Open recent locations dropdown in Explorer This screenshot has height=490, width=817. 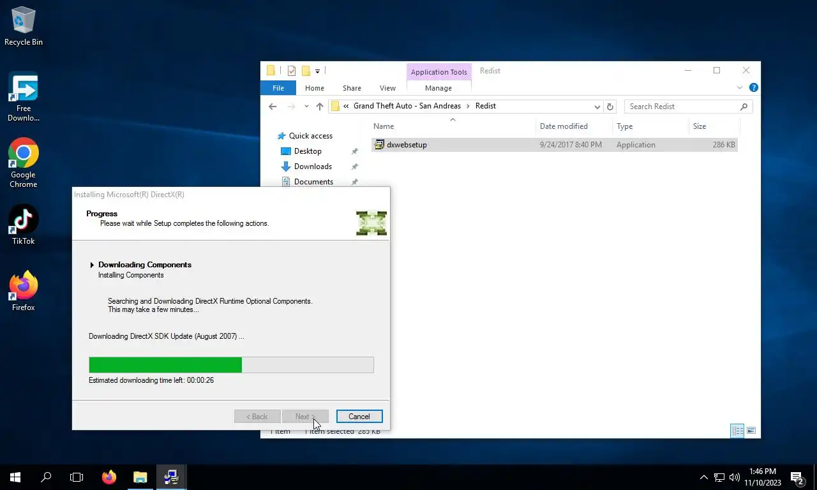(x=306, y=107)
